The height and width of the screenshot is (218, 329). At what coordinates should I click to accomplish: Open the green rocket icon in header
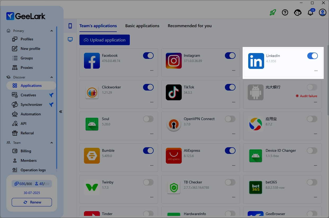point(273,12)
